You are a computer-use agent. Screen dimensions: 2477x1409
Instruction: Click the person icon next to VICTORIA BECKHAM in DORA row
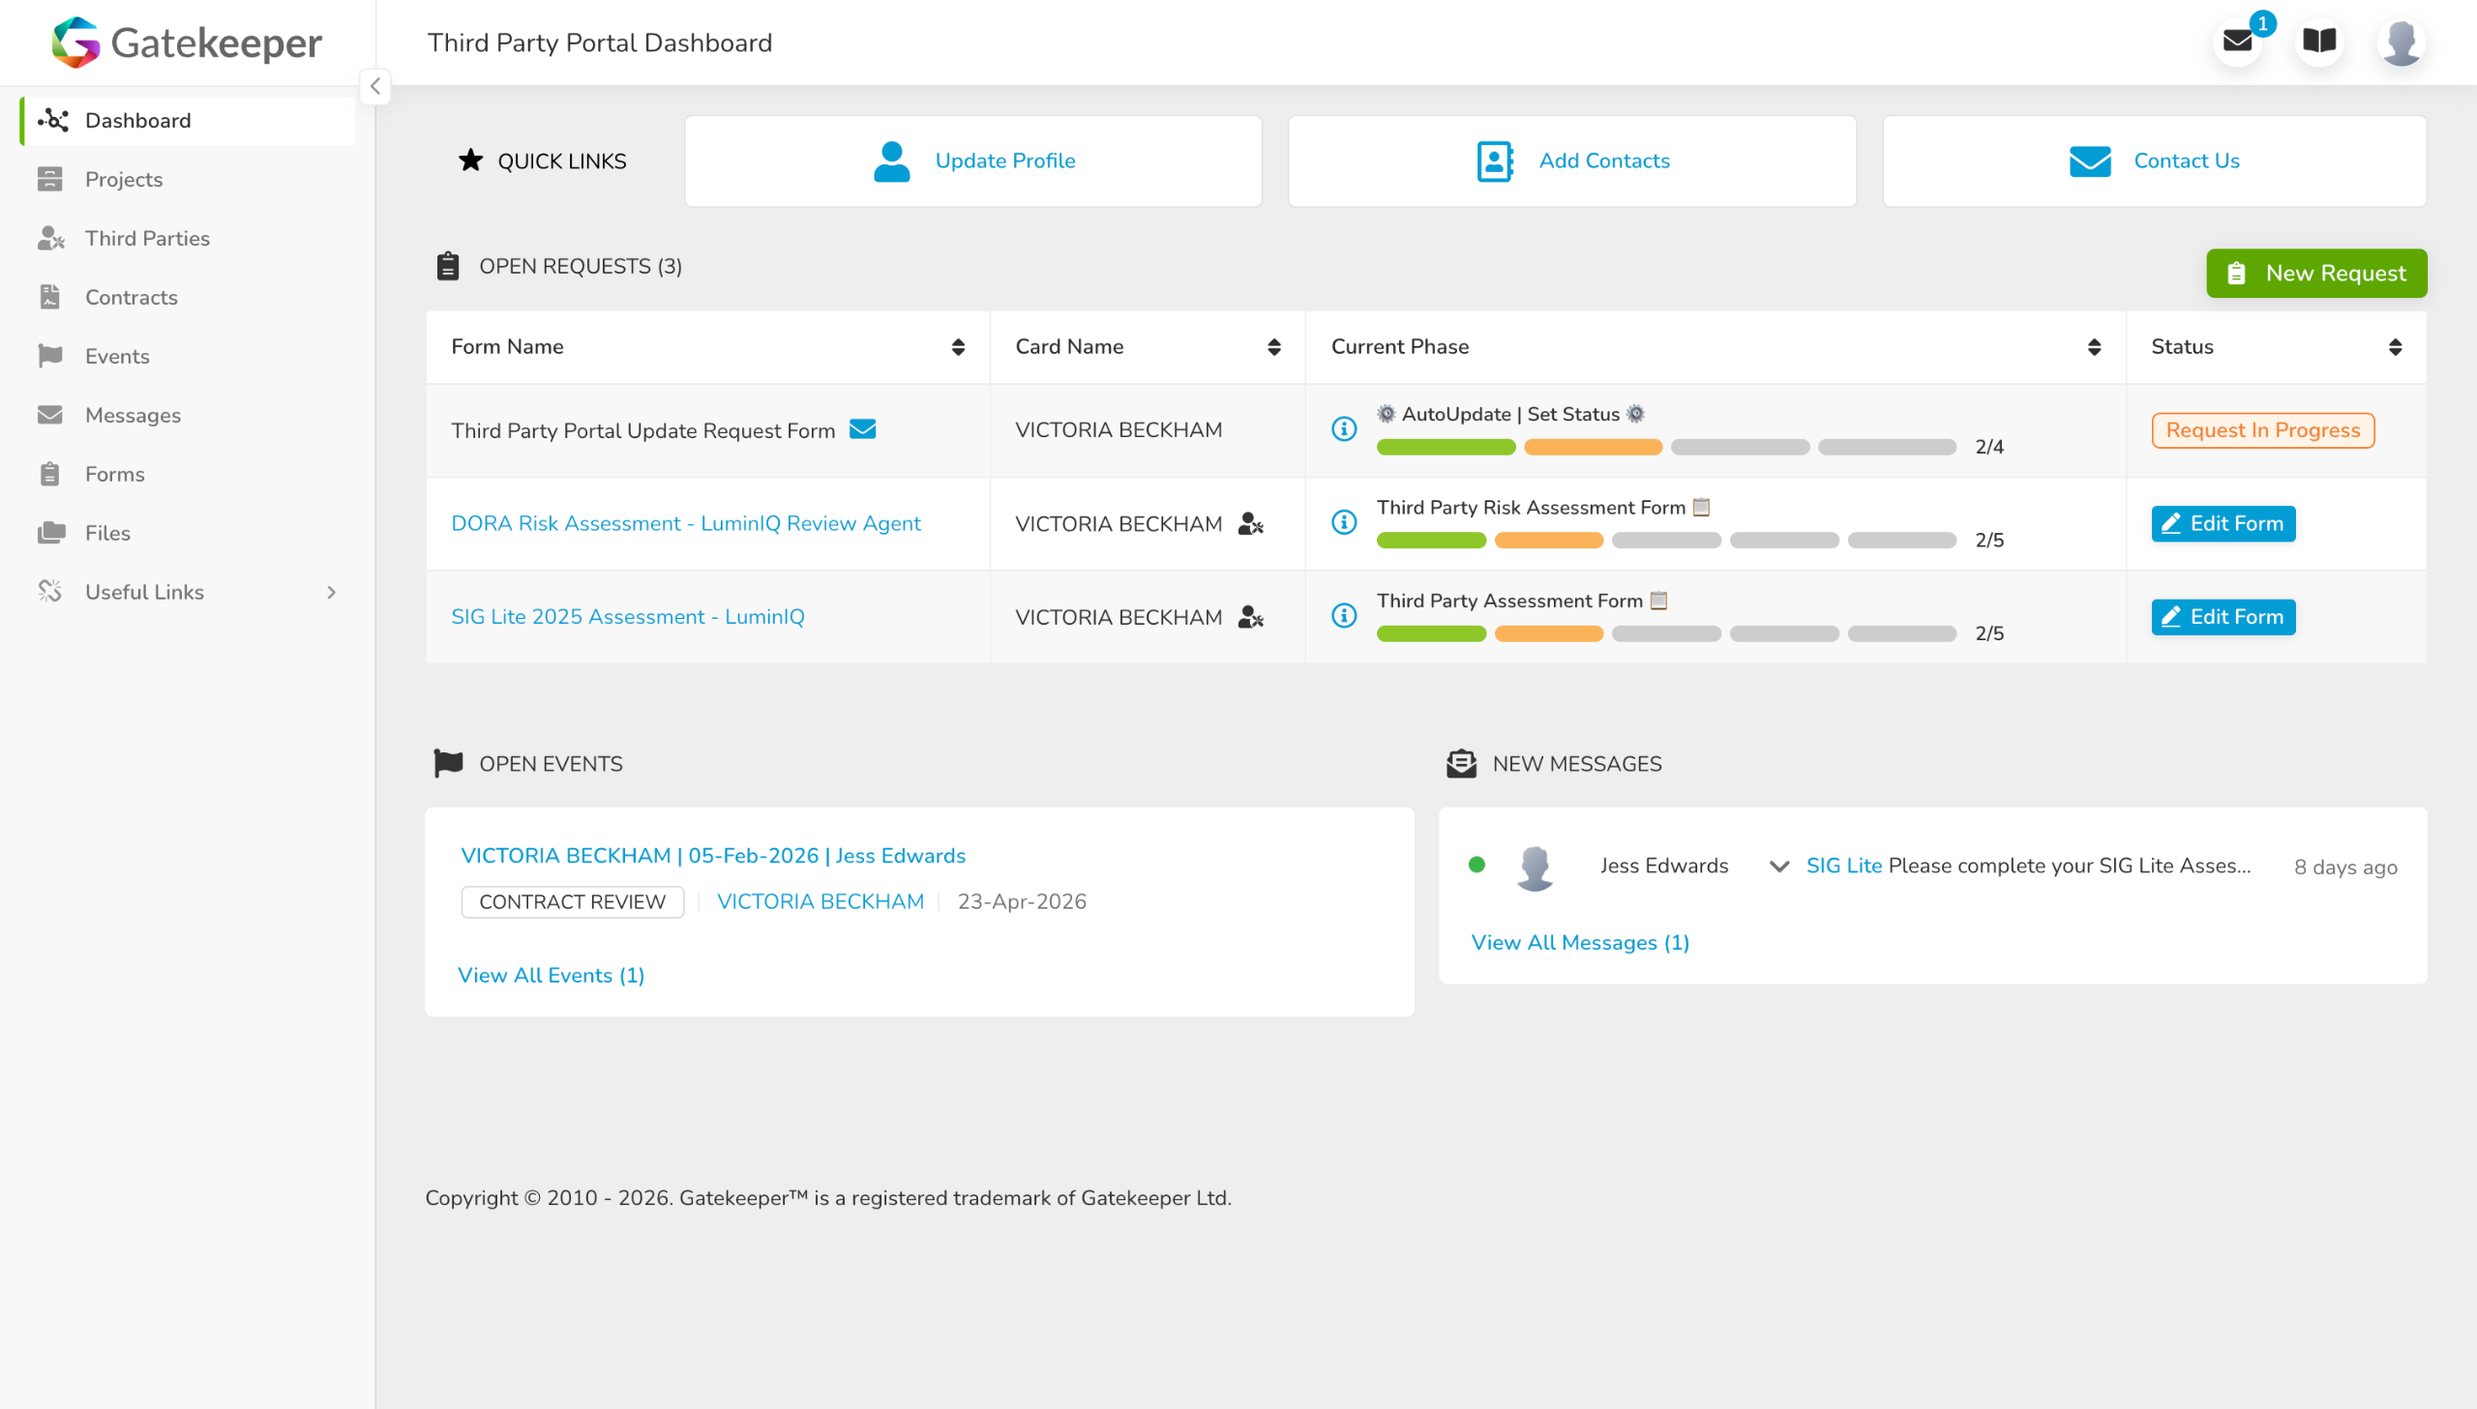tap(1251, 523)
